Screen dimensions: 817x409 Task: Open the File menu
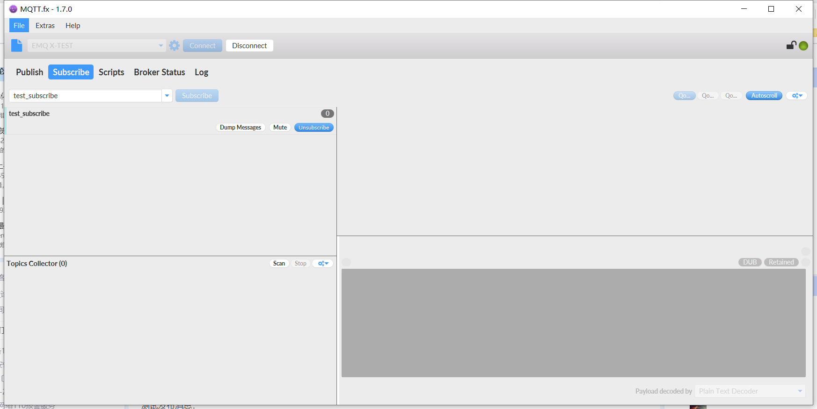click(x=19, y=25)
